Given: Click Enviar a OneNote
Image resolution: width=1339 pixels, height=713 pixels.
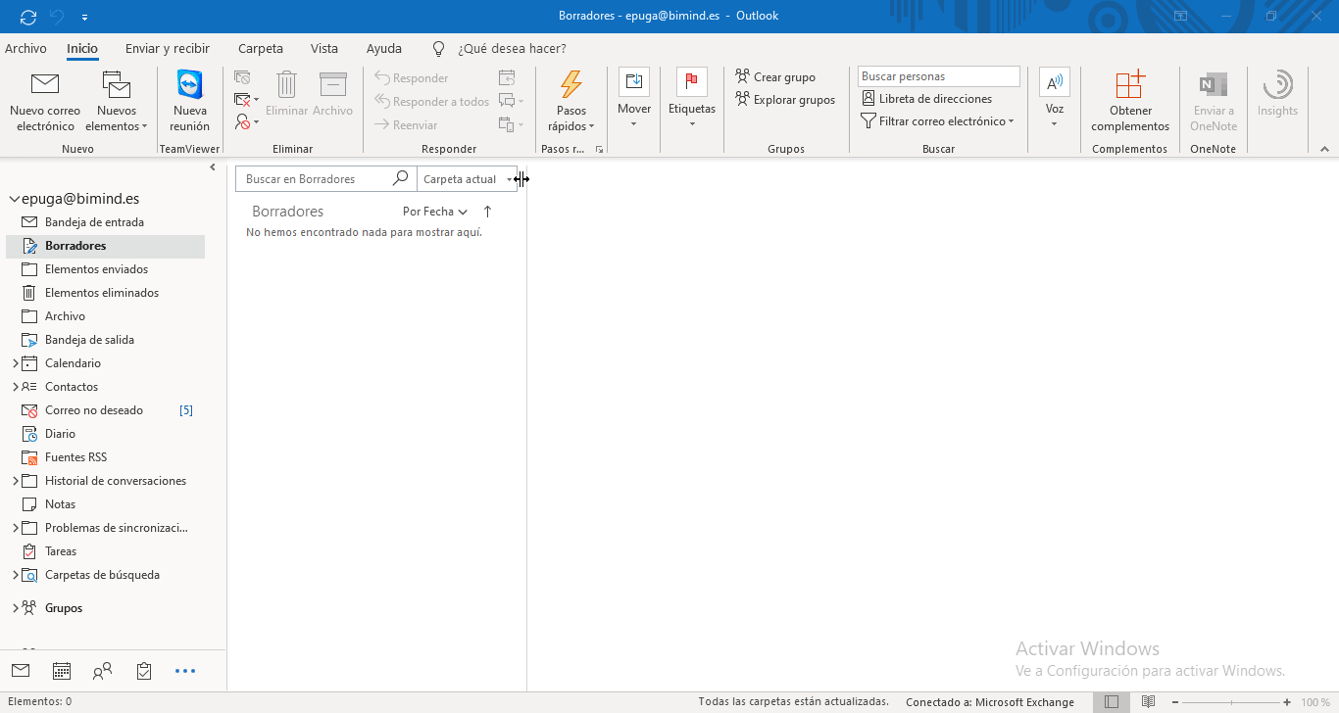Looking at the screenshot, I should (1214, 102).
